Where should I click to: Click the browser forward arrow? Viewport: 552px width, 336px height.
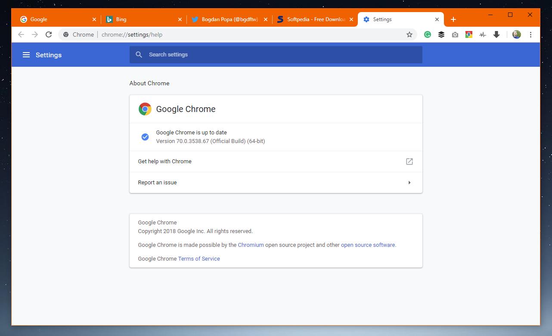pyautogui.click(x=35, y=34)
